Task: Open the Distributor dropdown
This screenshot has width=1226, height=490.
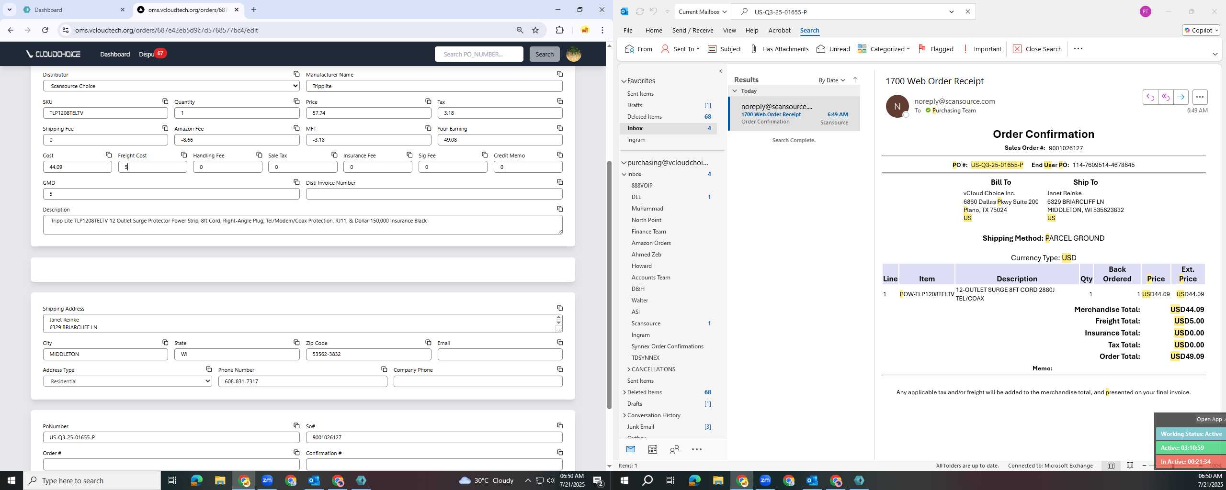Action: [x=171, y=86]
